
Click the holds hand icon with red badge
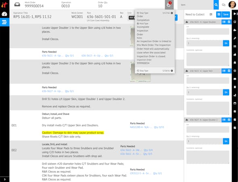(169, 5)
